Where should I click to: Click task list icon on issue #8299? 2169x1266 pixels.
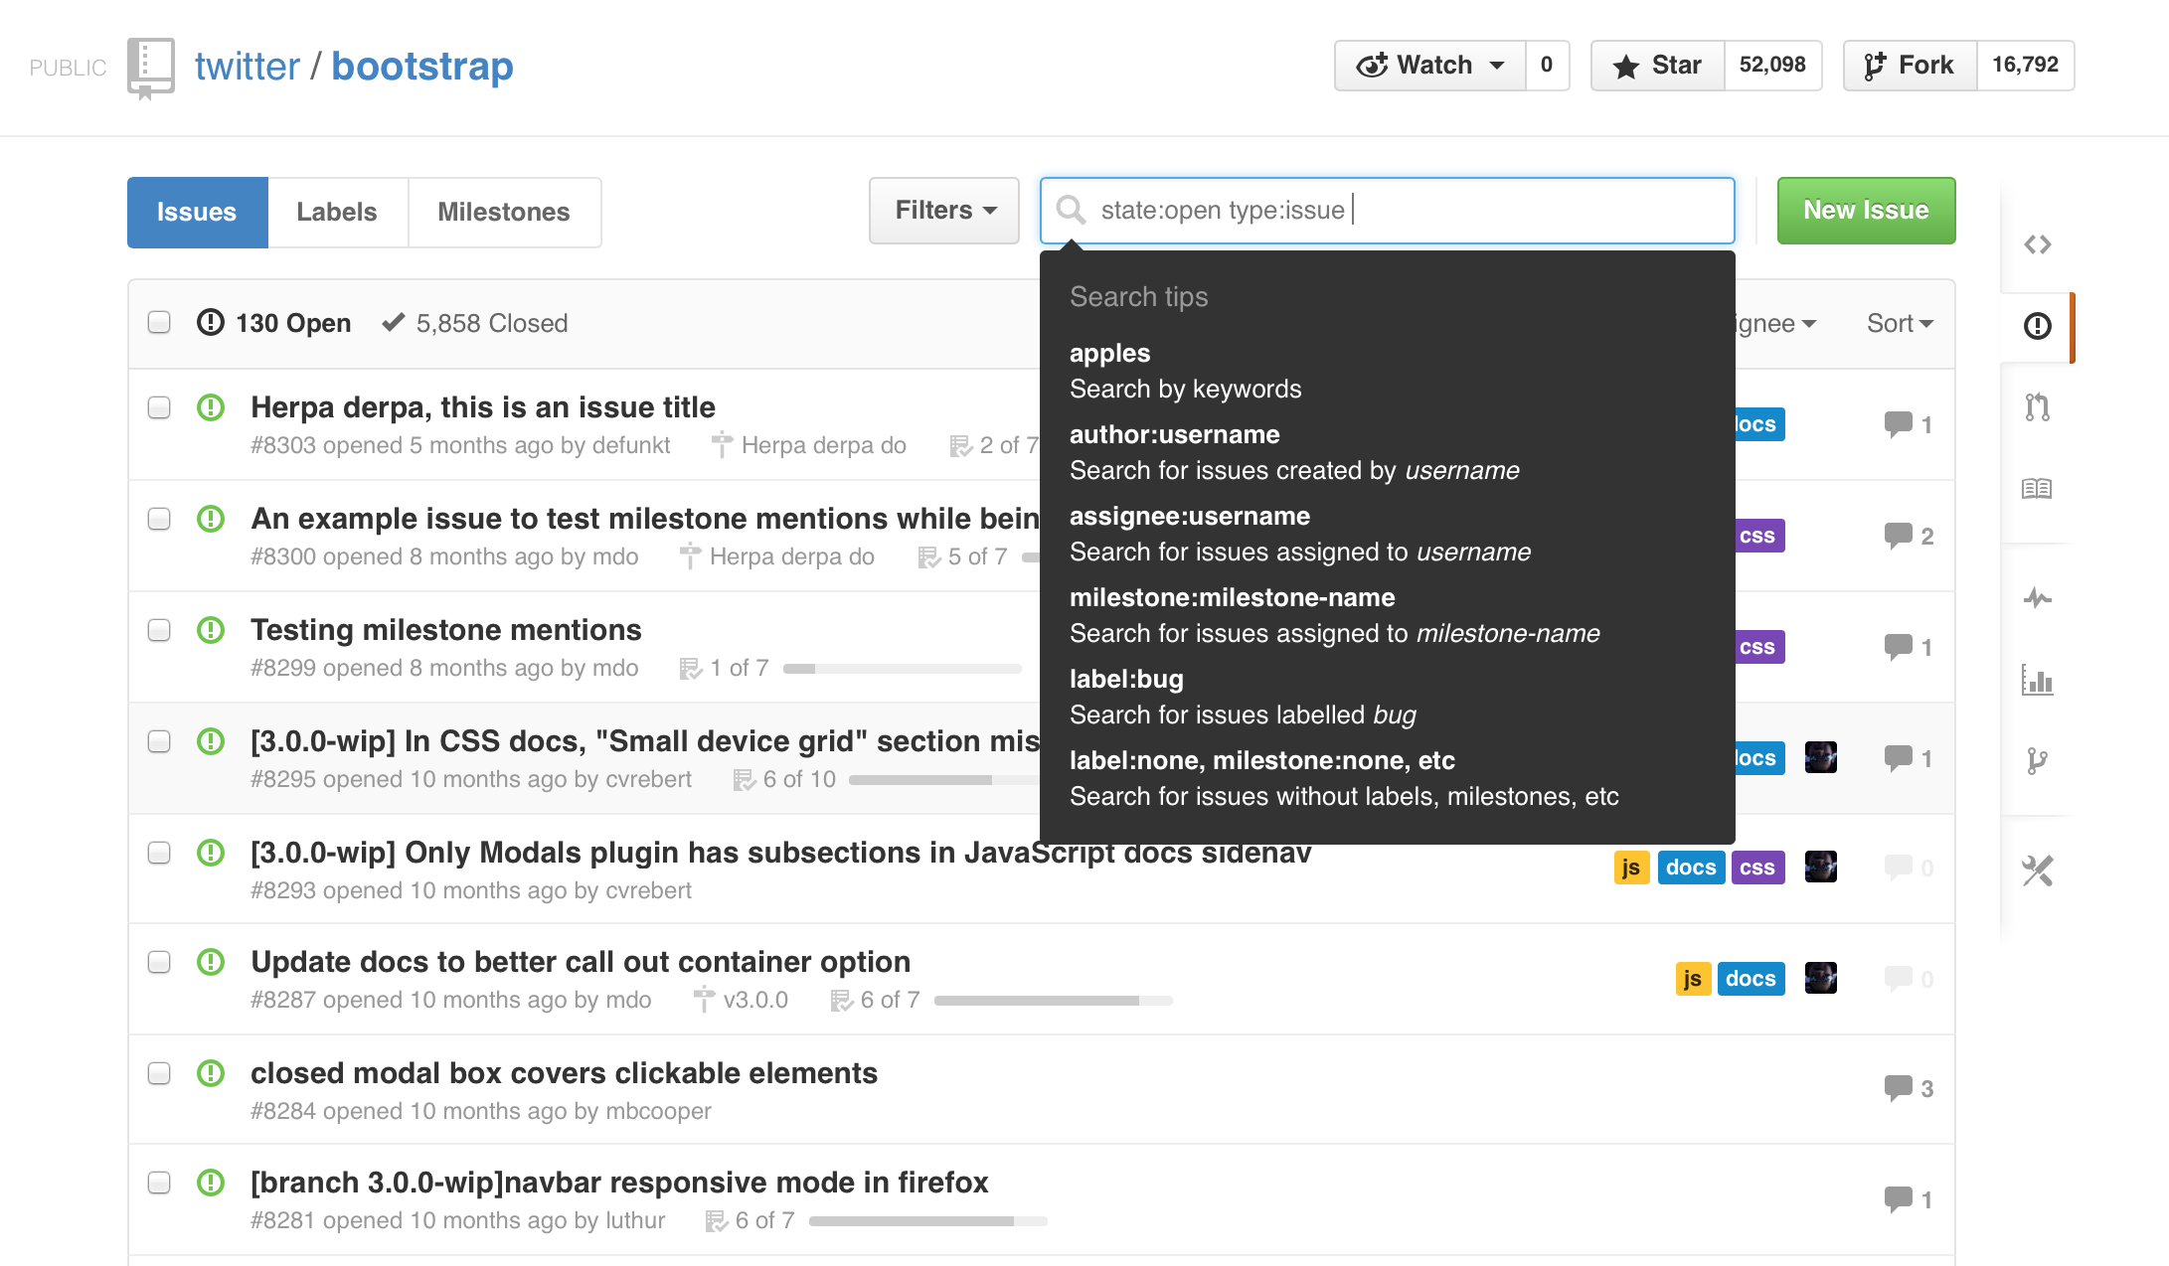coord(690,668)
